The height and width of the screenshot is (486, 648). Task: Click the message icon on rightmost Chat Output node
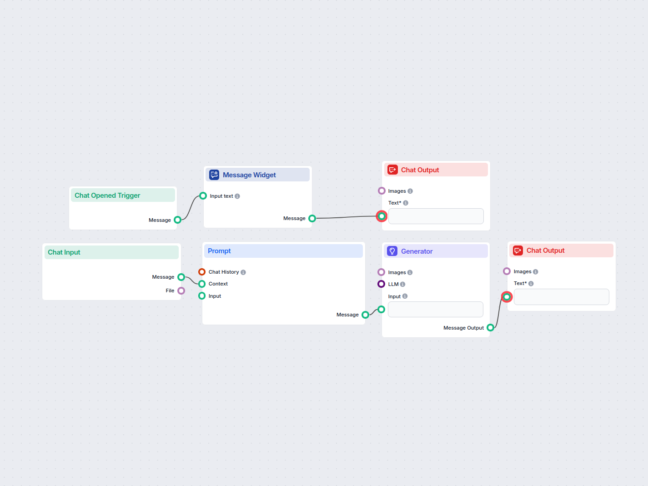click(517, 250)
